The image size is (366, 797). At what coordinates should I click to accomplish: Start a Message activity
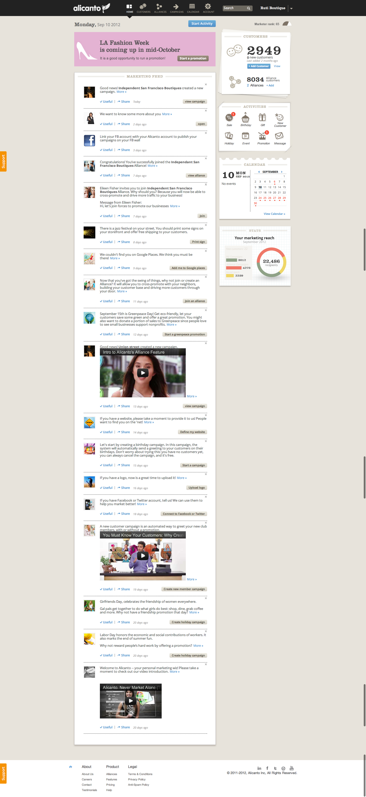coord(280,138)
